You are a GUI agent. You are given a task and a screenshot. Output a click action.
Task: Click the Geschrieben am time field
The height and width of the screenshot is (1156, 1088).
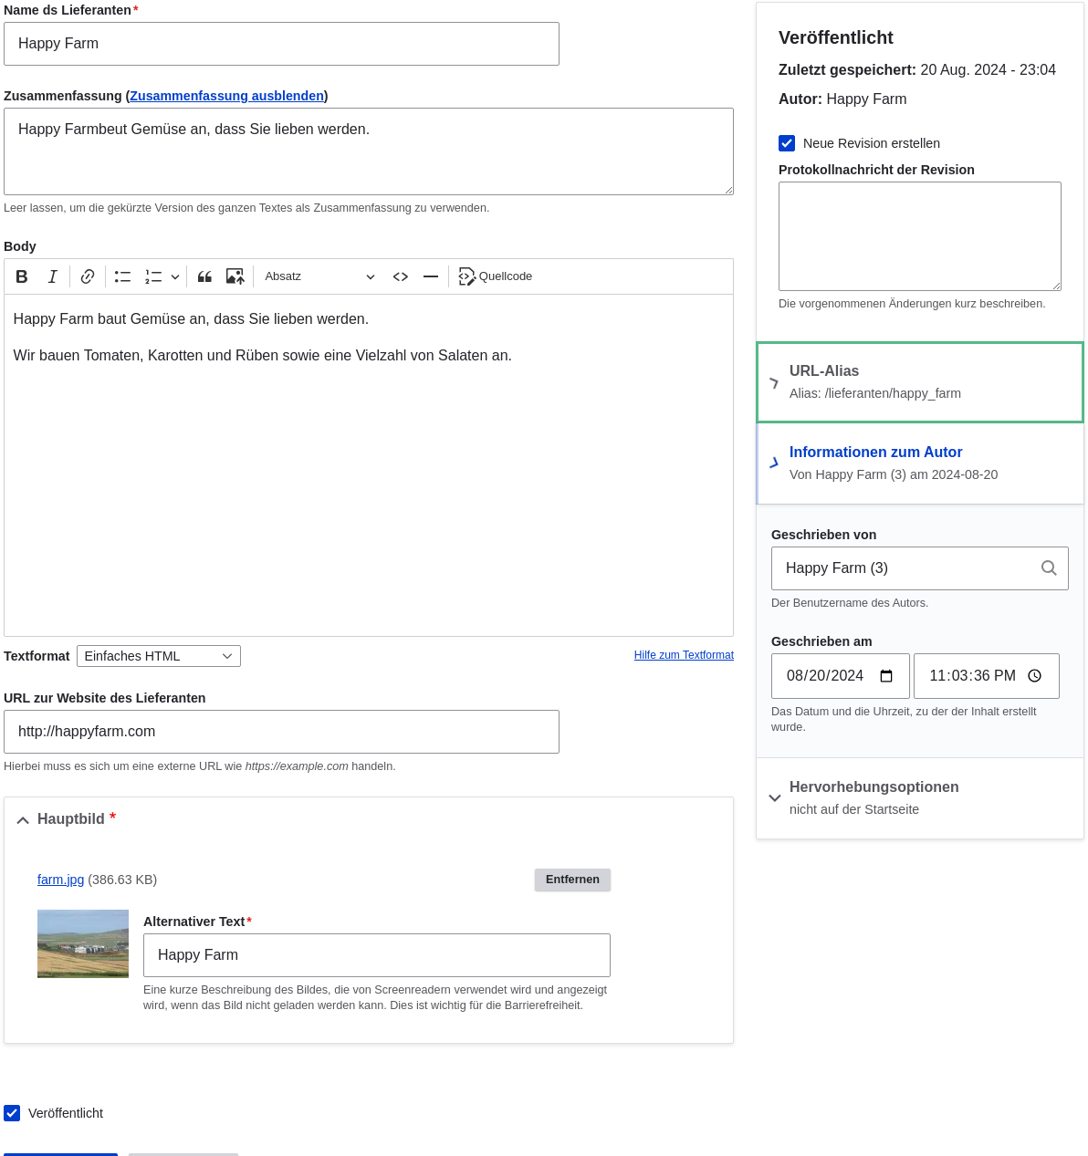tap(987, 676)
